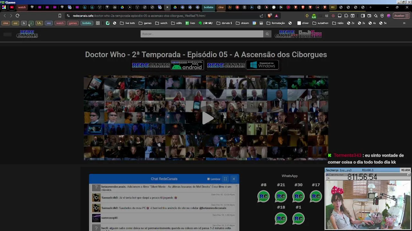
Task: Expand 'rádio' bookmarks folder
Action: pos(338,23)
